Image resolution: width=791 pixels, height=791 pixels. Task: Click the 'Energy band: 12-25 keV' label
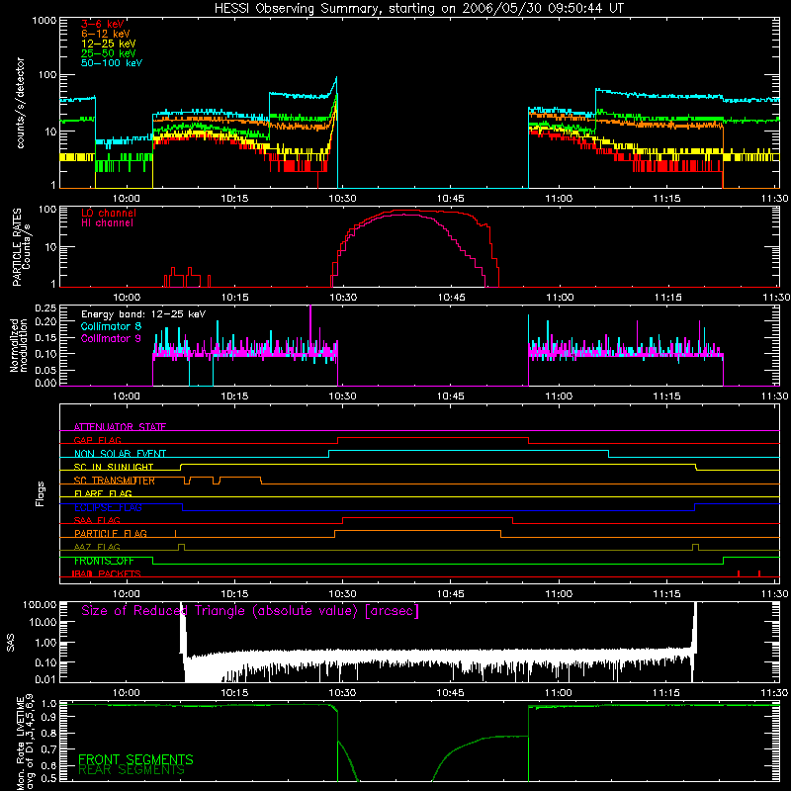143,314
